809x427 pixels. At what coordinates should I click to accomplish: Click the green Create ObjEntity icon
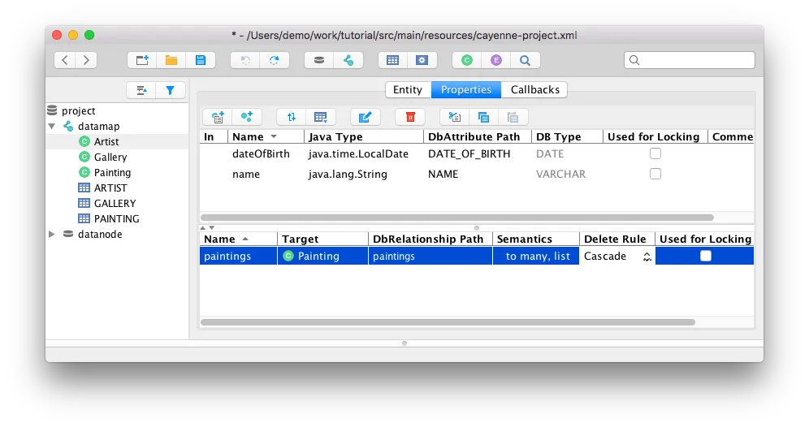(467, 60)
